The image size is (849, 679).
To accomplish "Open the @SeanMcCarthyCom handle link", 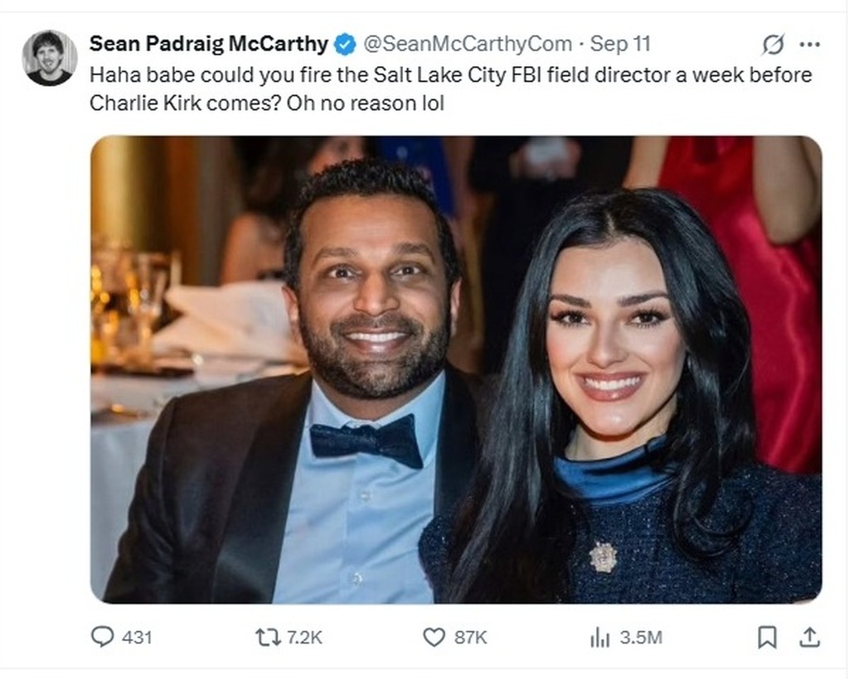I will pyautogui.click(x=468, y=44).
